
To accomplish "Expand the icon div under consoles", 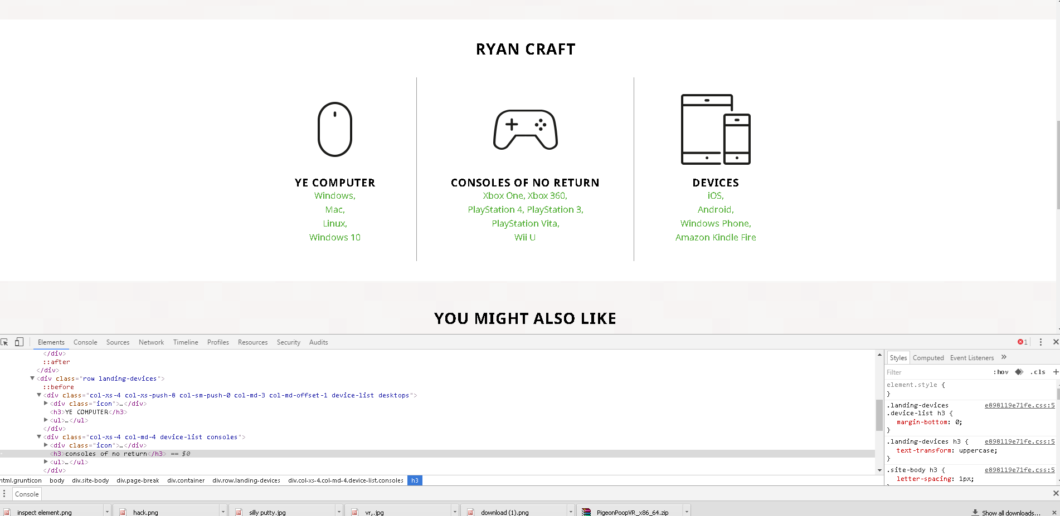I will coord(46,445).
